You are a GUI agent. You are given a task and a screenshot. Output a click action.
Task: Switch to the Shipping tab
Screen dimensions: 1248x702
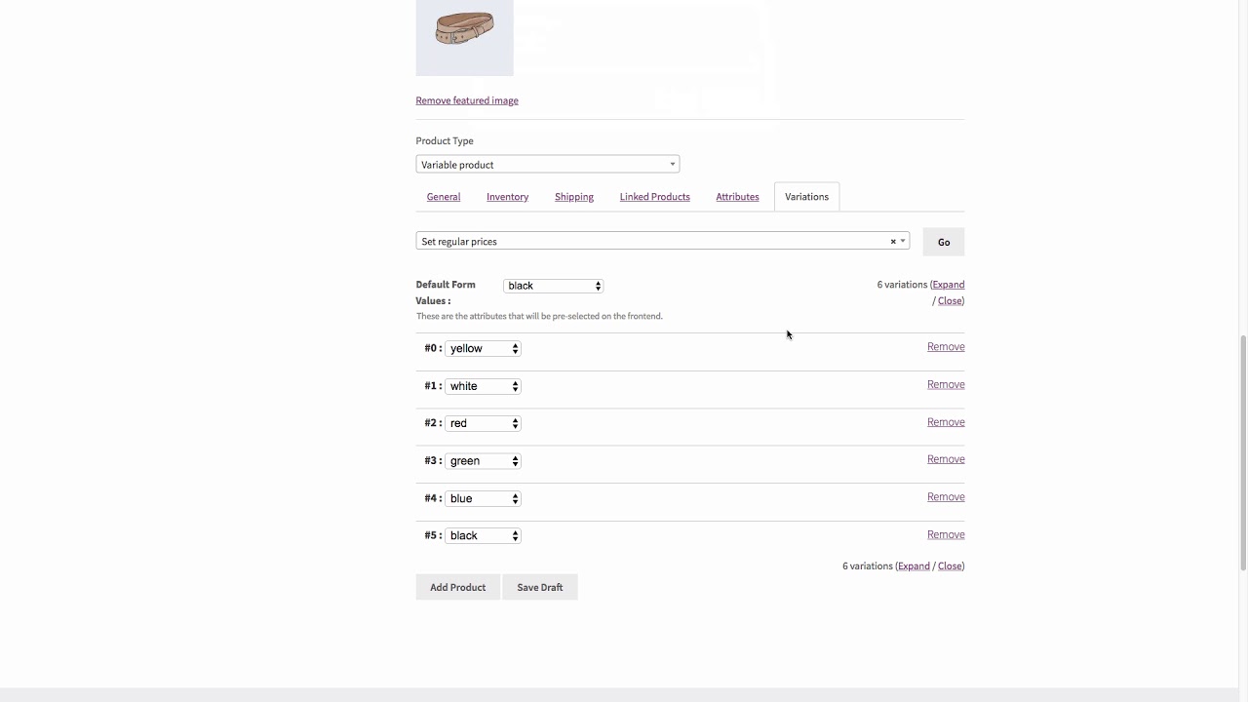pos(574,197)
